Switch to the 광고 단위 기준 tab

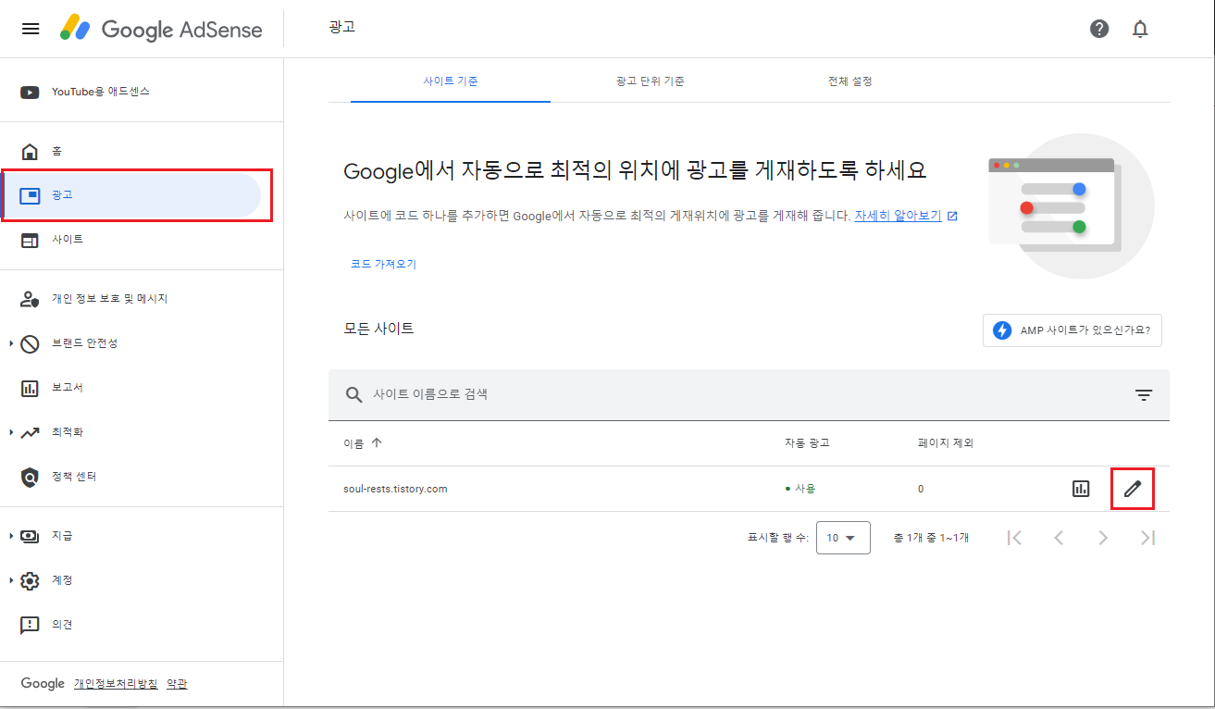click(x=651, y=81)
